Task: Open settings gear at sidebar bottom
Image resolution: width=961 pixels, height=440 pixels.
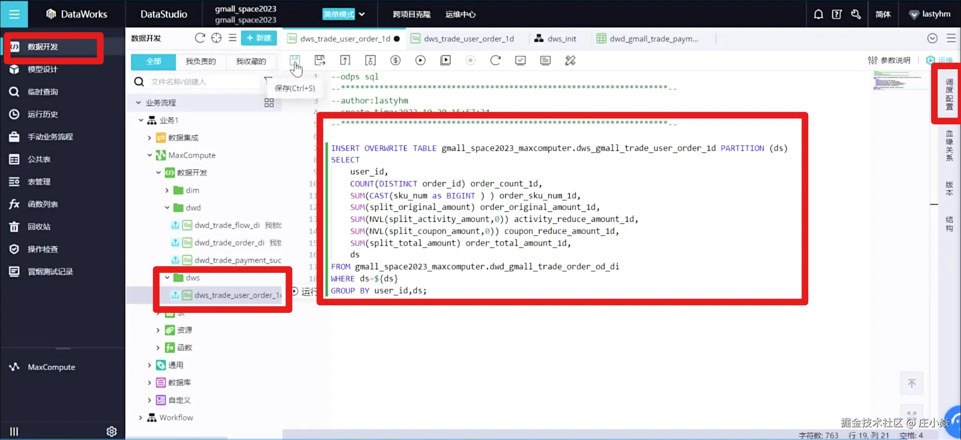Action: tap(111, 431)
